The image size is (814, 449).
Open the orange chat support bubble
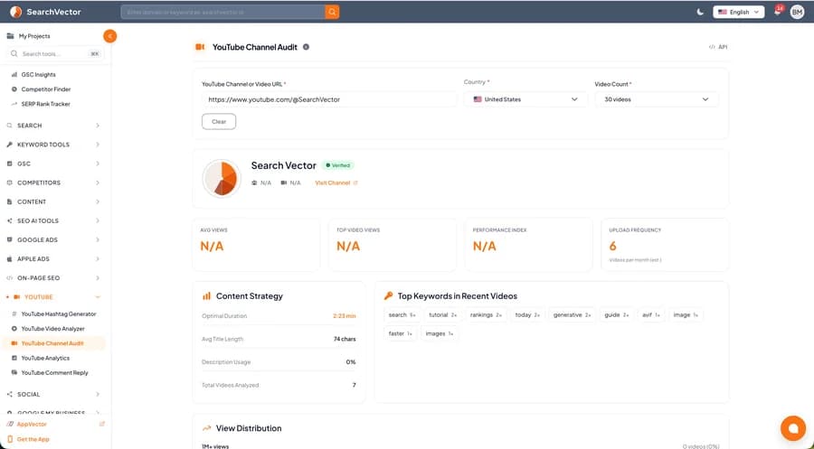pos(792,427)
